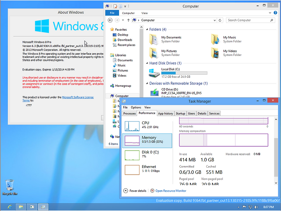Refresh the Computer window view

(220, 20)
